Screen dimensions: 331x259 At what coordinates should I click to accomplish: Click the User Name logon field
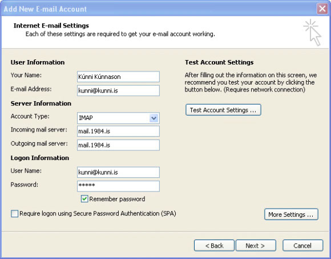[x=118, y=172]
